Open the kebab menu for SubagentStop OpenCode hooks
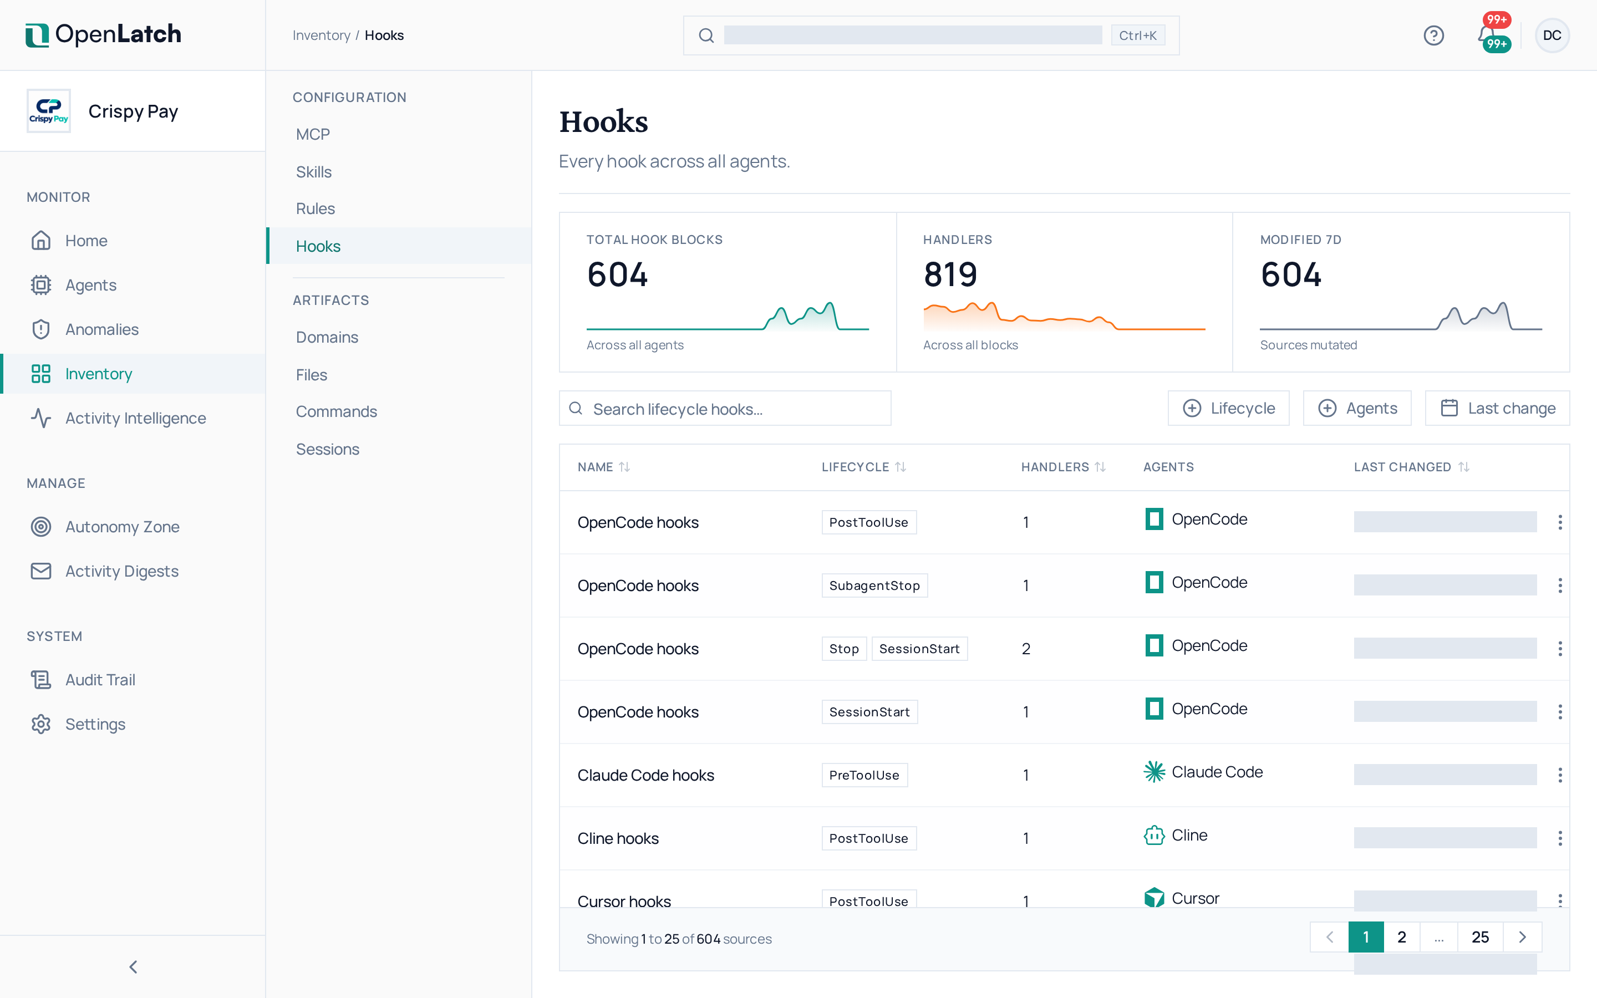1597x998 pixels. tap(1559, 585)
